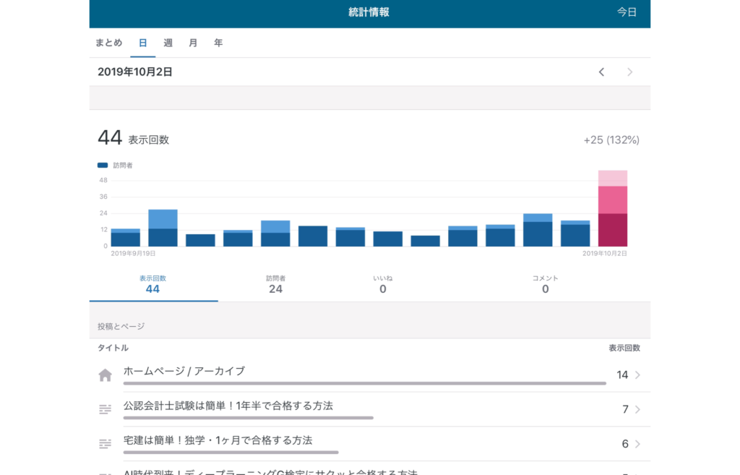740x475 pixels.
Task: Click the post icon beside 宅建は簡単 row
Action: [106, 443]
